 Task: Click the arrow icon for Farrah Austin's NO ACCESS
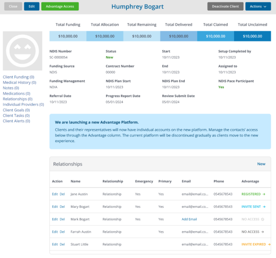(262, 232)
